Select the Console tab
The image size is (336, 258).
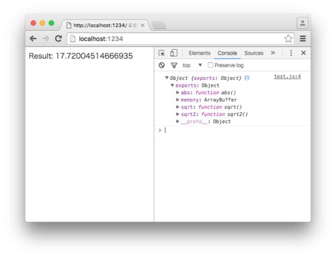point(227,53)
